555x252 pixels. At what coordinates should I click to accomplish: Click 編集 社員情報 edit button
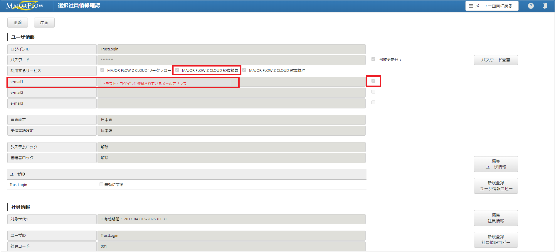(496, 218)
